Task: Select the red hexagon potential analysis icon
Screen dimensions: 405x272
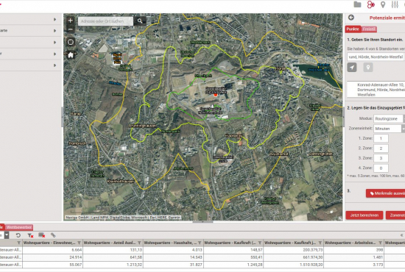Action: click(x=370, y=4)
